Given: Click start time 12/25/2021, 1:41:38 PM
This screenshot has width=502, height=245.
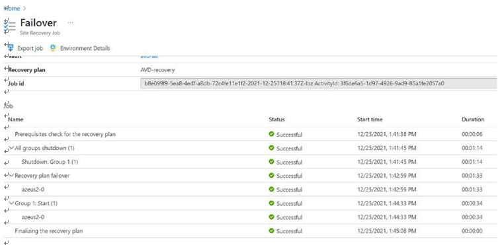Looking at the screenshot, I should (387, 134).
